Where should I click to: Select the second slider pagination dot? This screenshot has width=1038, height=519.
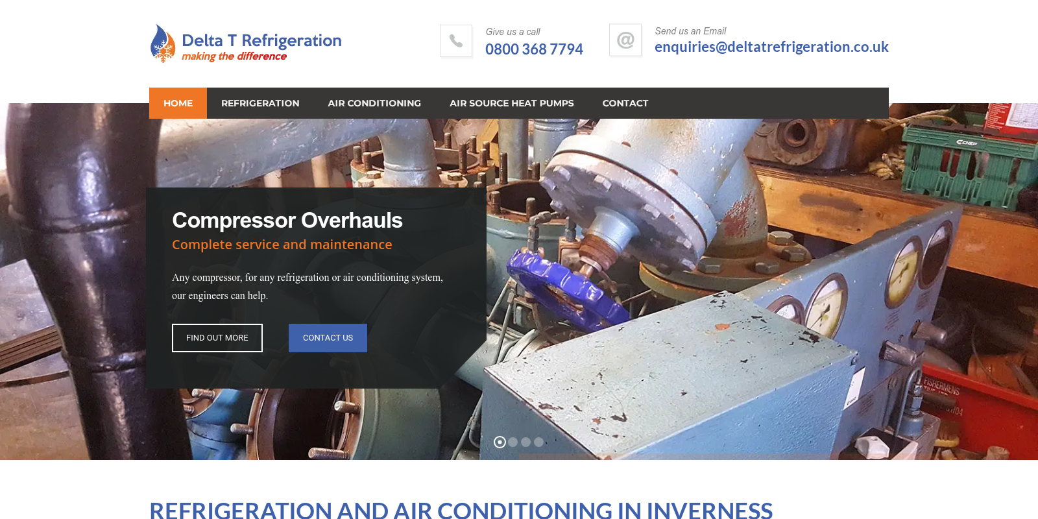(513, 442)
